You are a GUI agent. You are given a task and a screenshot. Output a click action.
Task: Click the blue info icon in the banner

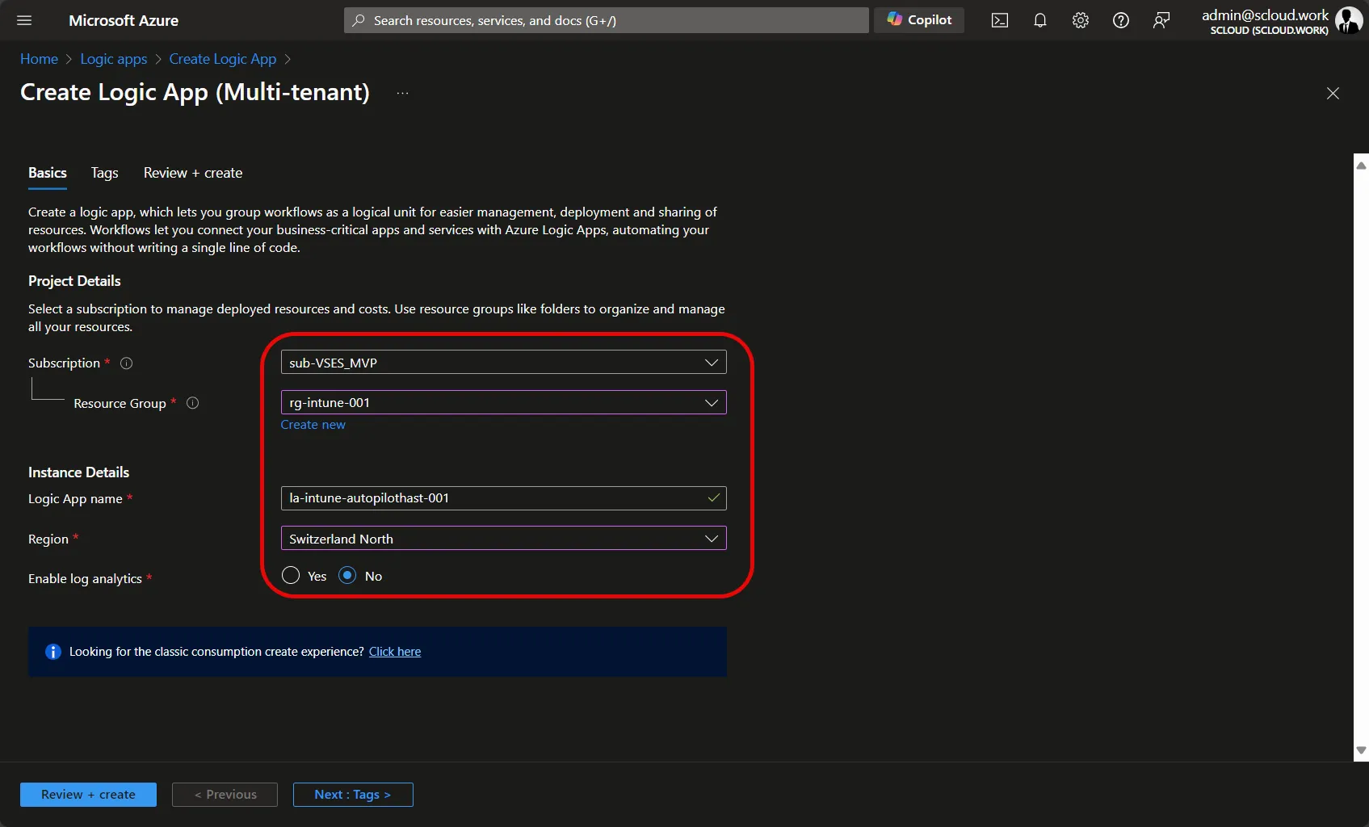[x=53, y=652]
